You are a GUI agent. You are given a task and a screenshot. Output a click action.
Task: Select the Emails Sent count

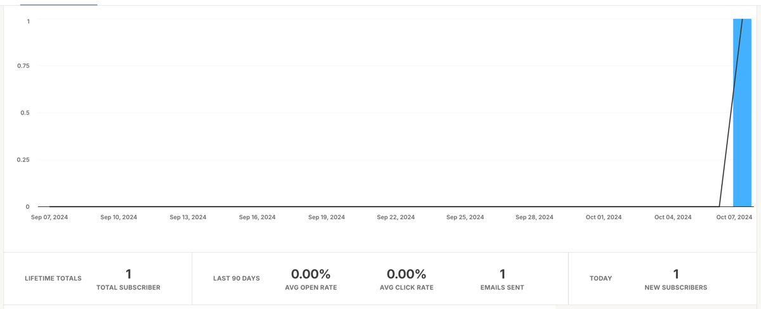[502, 274]
